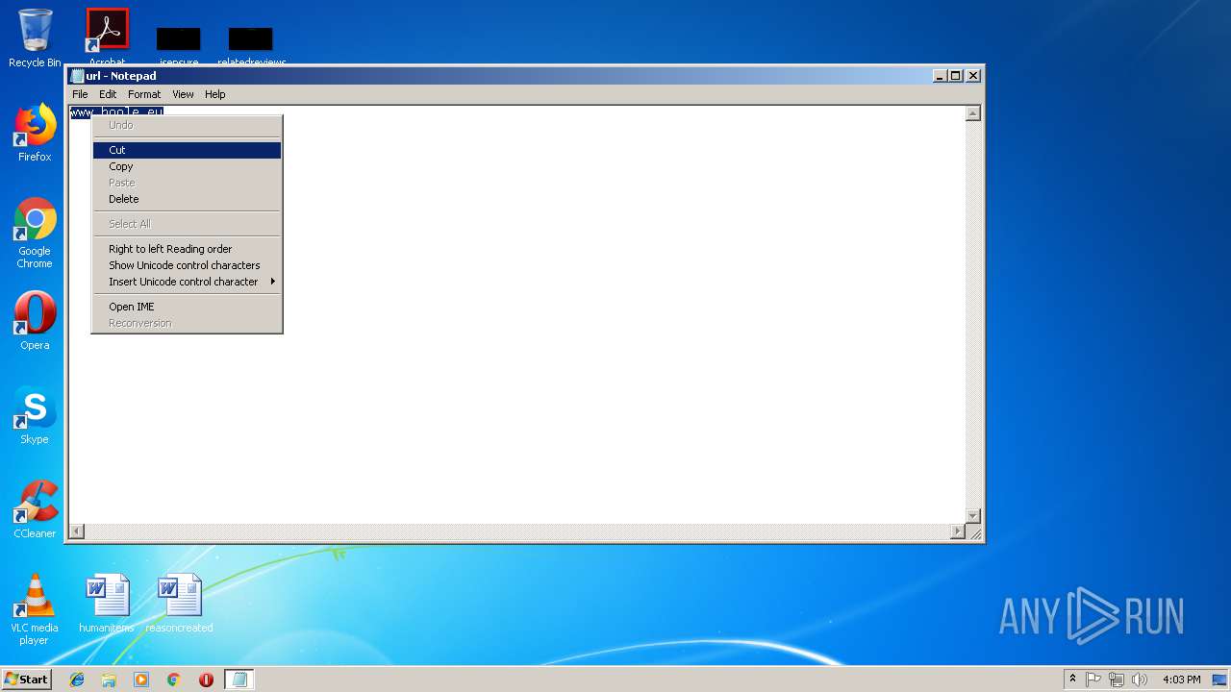The width and height of the screenshot is (1231, 692).
Task: Launch the media player taskbar icon
Action: coord(141,680)
